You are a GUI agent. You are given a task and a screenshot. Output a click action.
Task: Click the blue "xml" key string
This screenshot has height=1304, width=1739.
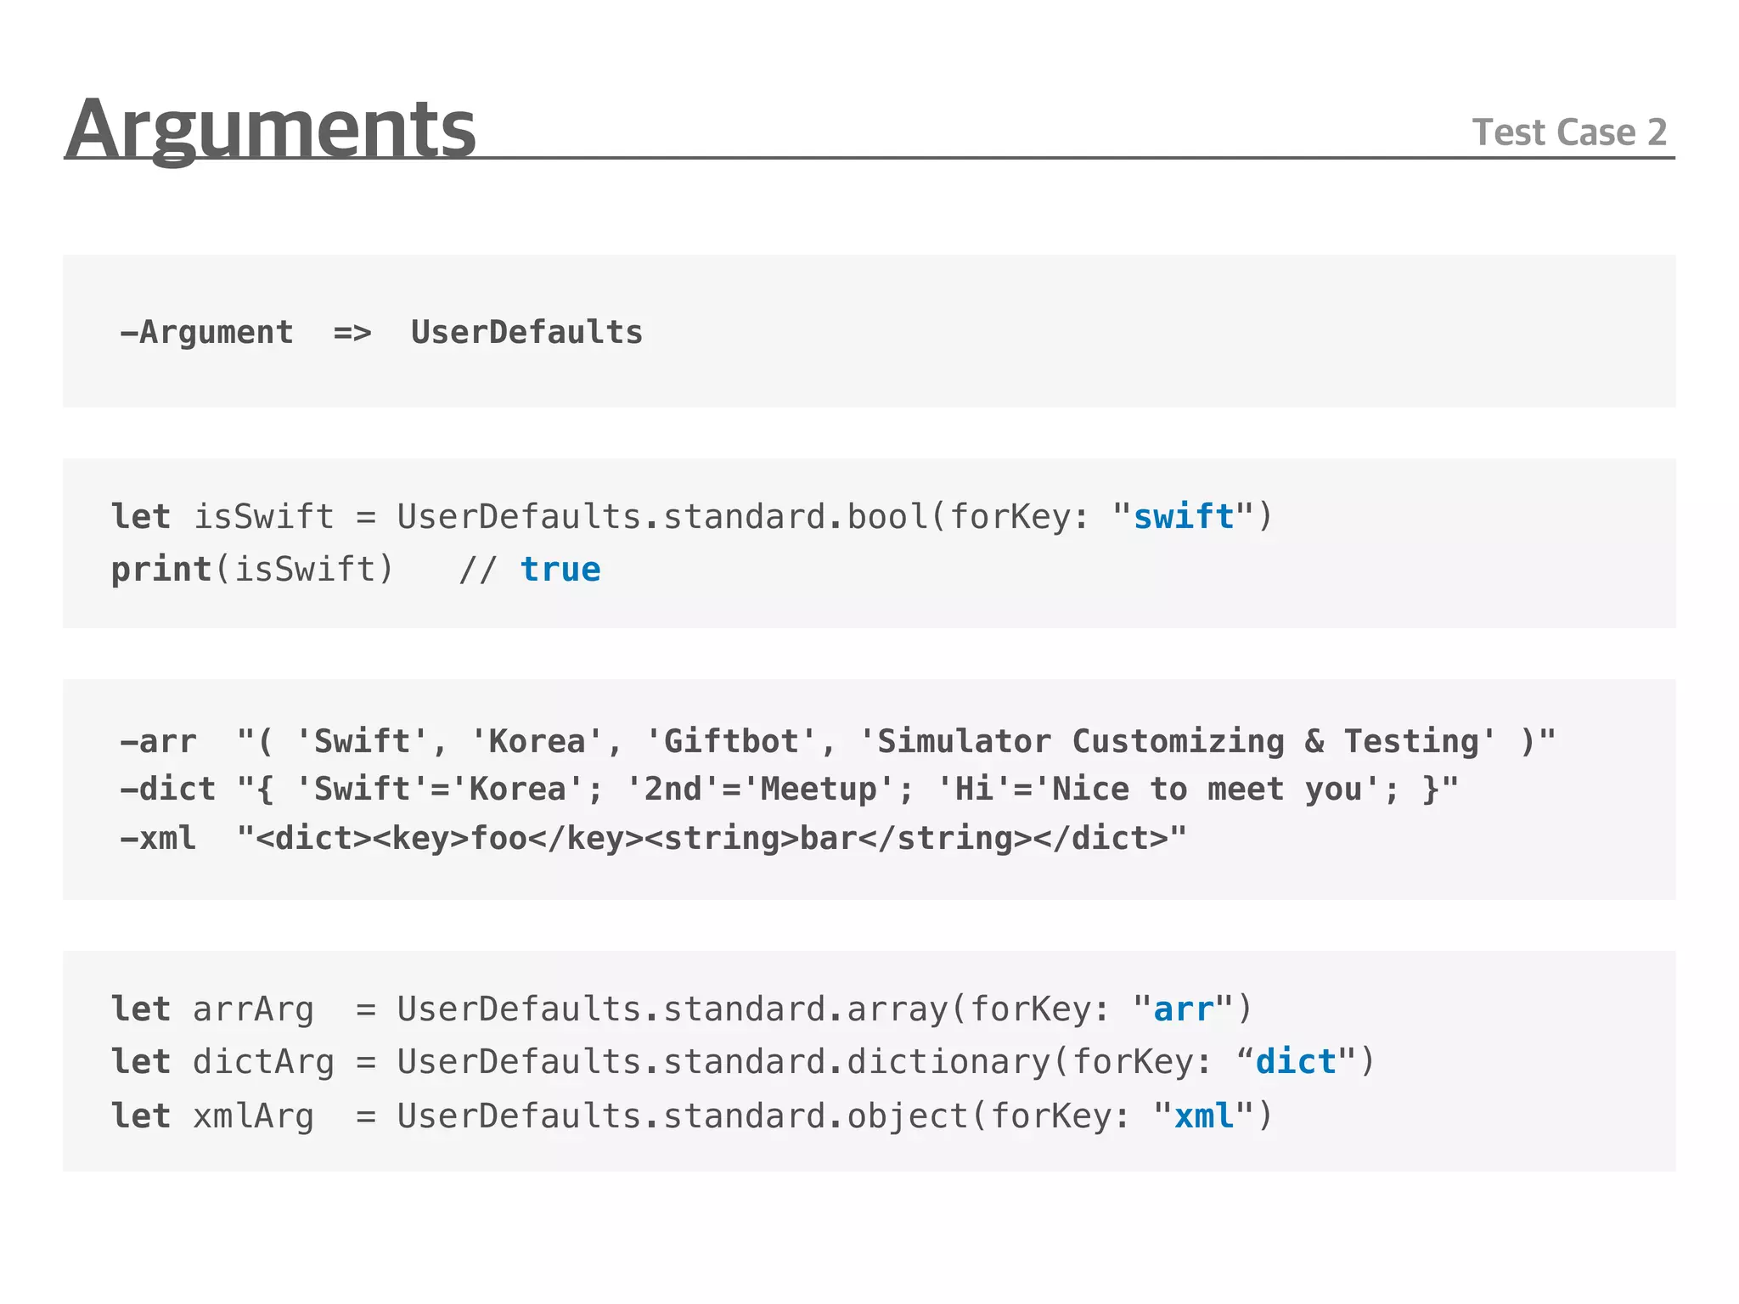(1203, 1116)
